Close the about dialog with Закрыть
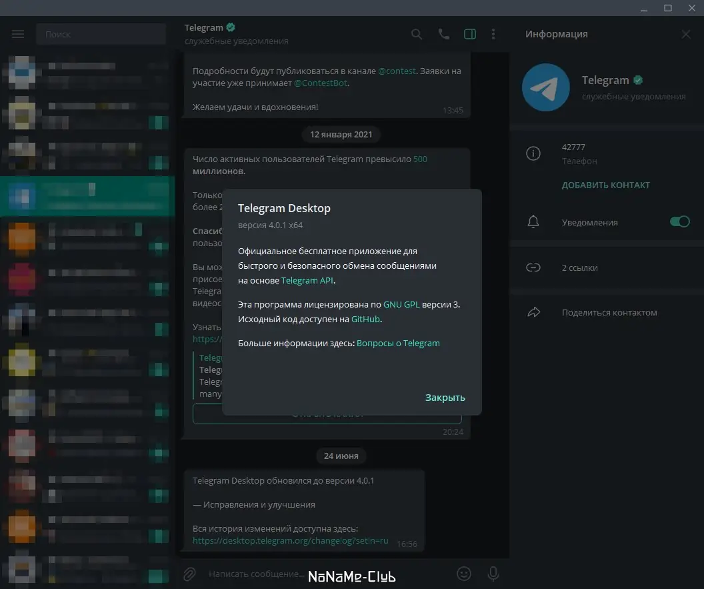This screenshot has width=704, height=589. (445, 398)
